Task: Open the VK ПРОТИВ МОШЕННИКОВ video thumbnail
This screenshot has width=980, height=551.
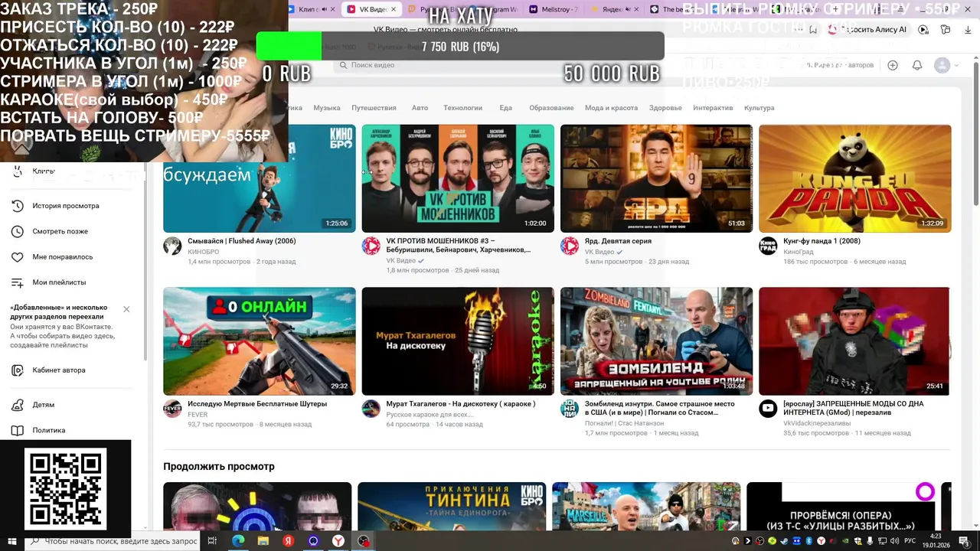Action: (458, 178)
